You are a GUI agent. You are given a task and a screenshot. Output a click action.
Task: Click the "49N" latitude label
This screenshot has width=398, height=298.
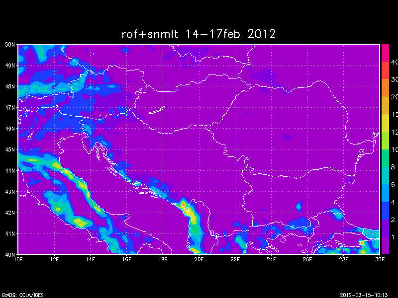pos(10,66)
